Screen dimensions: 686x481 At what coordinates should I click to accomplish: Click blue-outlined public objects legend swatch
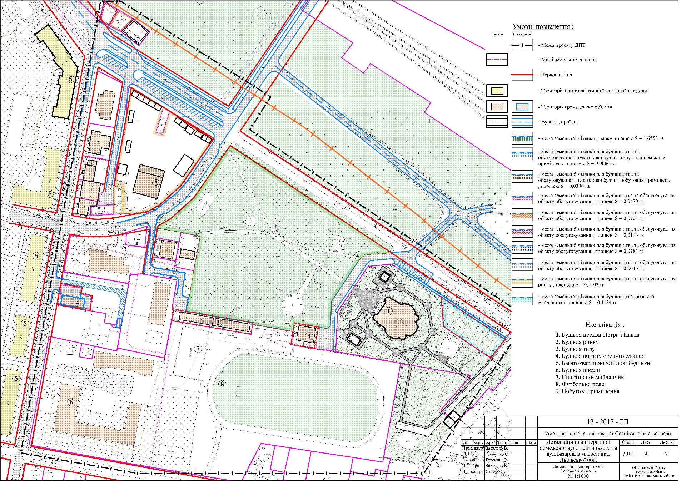pos(522,107)
